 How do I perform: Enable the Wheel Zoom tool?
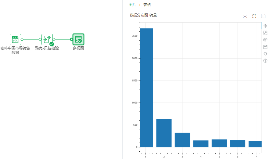pos(265,40)
